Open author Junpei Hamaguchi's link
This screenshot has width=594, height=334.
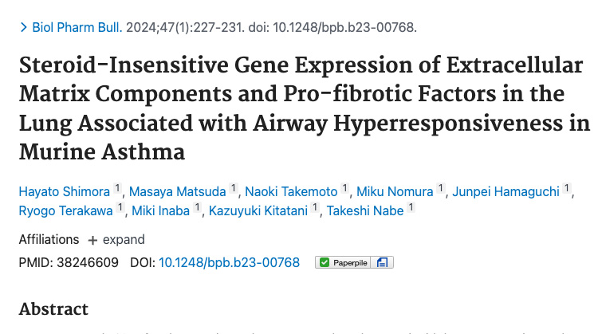click(x=505, y=191)
